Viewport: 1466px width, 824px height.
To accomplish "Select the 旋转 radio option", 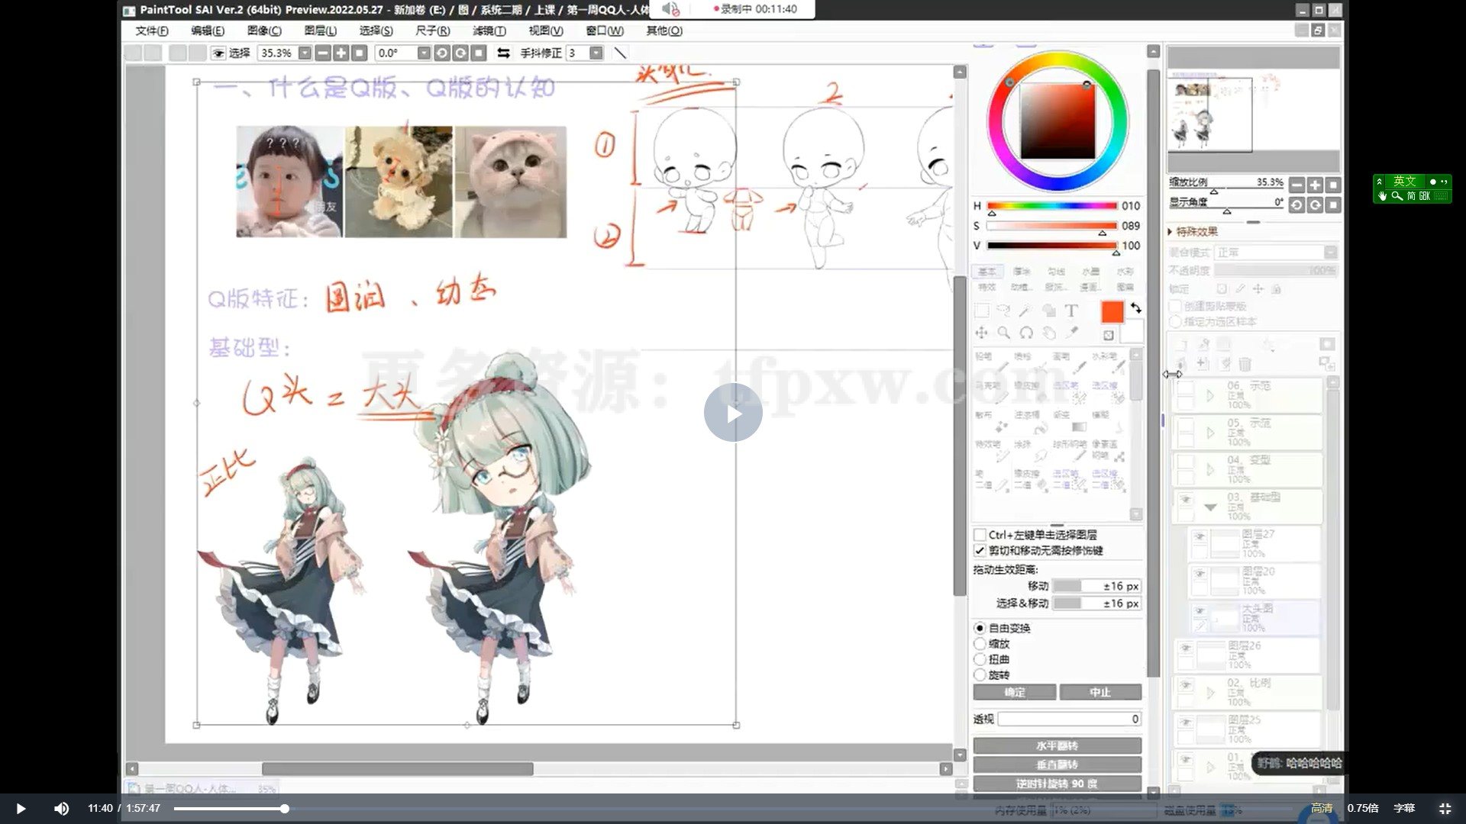I will coord(980,674).
